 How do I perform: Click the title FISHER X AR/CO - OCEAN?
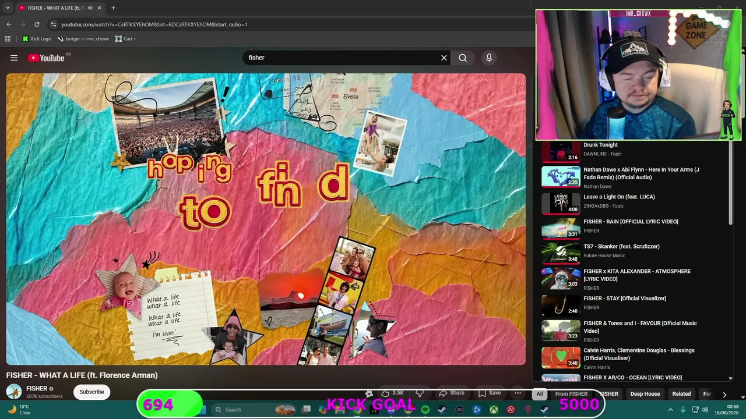pos(632,378)
